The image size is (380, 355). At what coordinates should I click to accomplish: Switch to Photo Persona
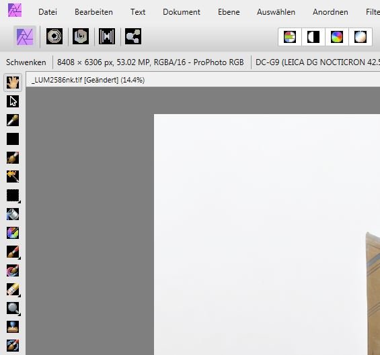[x=25, y=37]
